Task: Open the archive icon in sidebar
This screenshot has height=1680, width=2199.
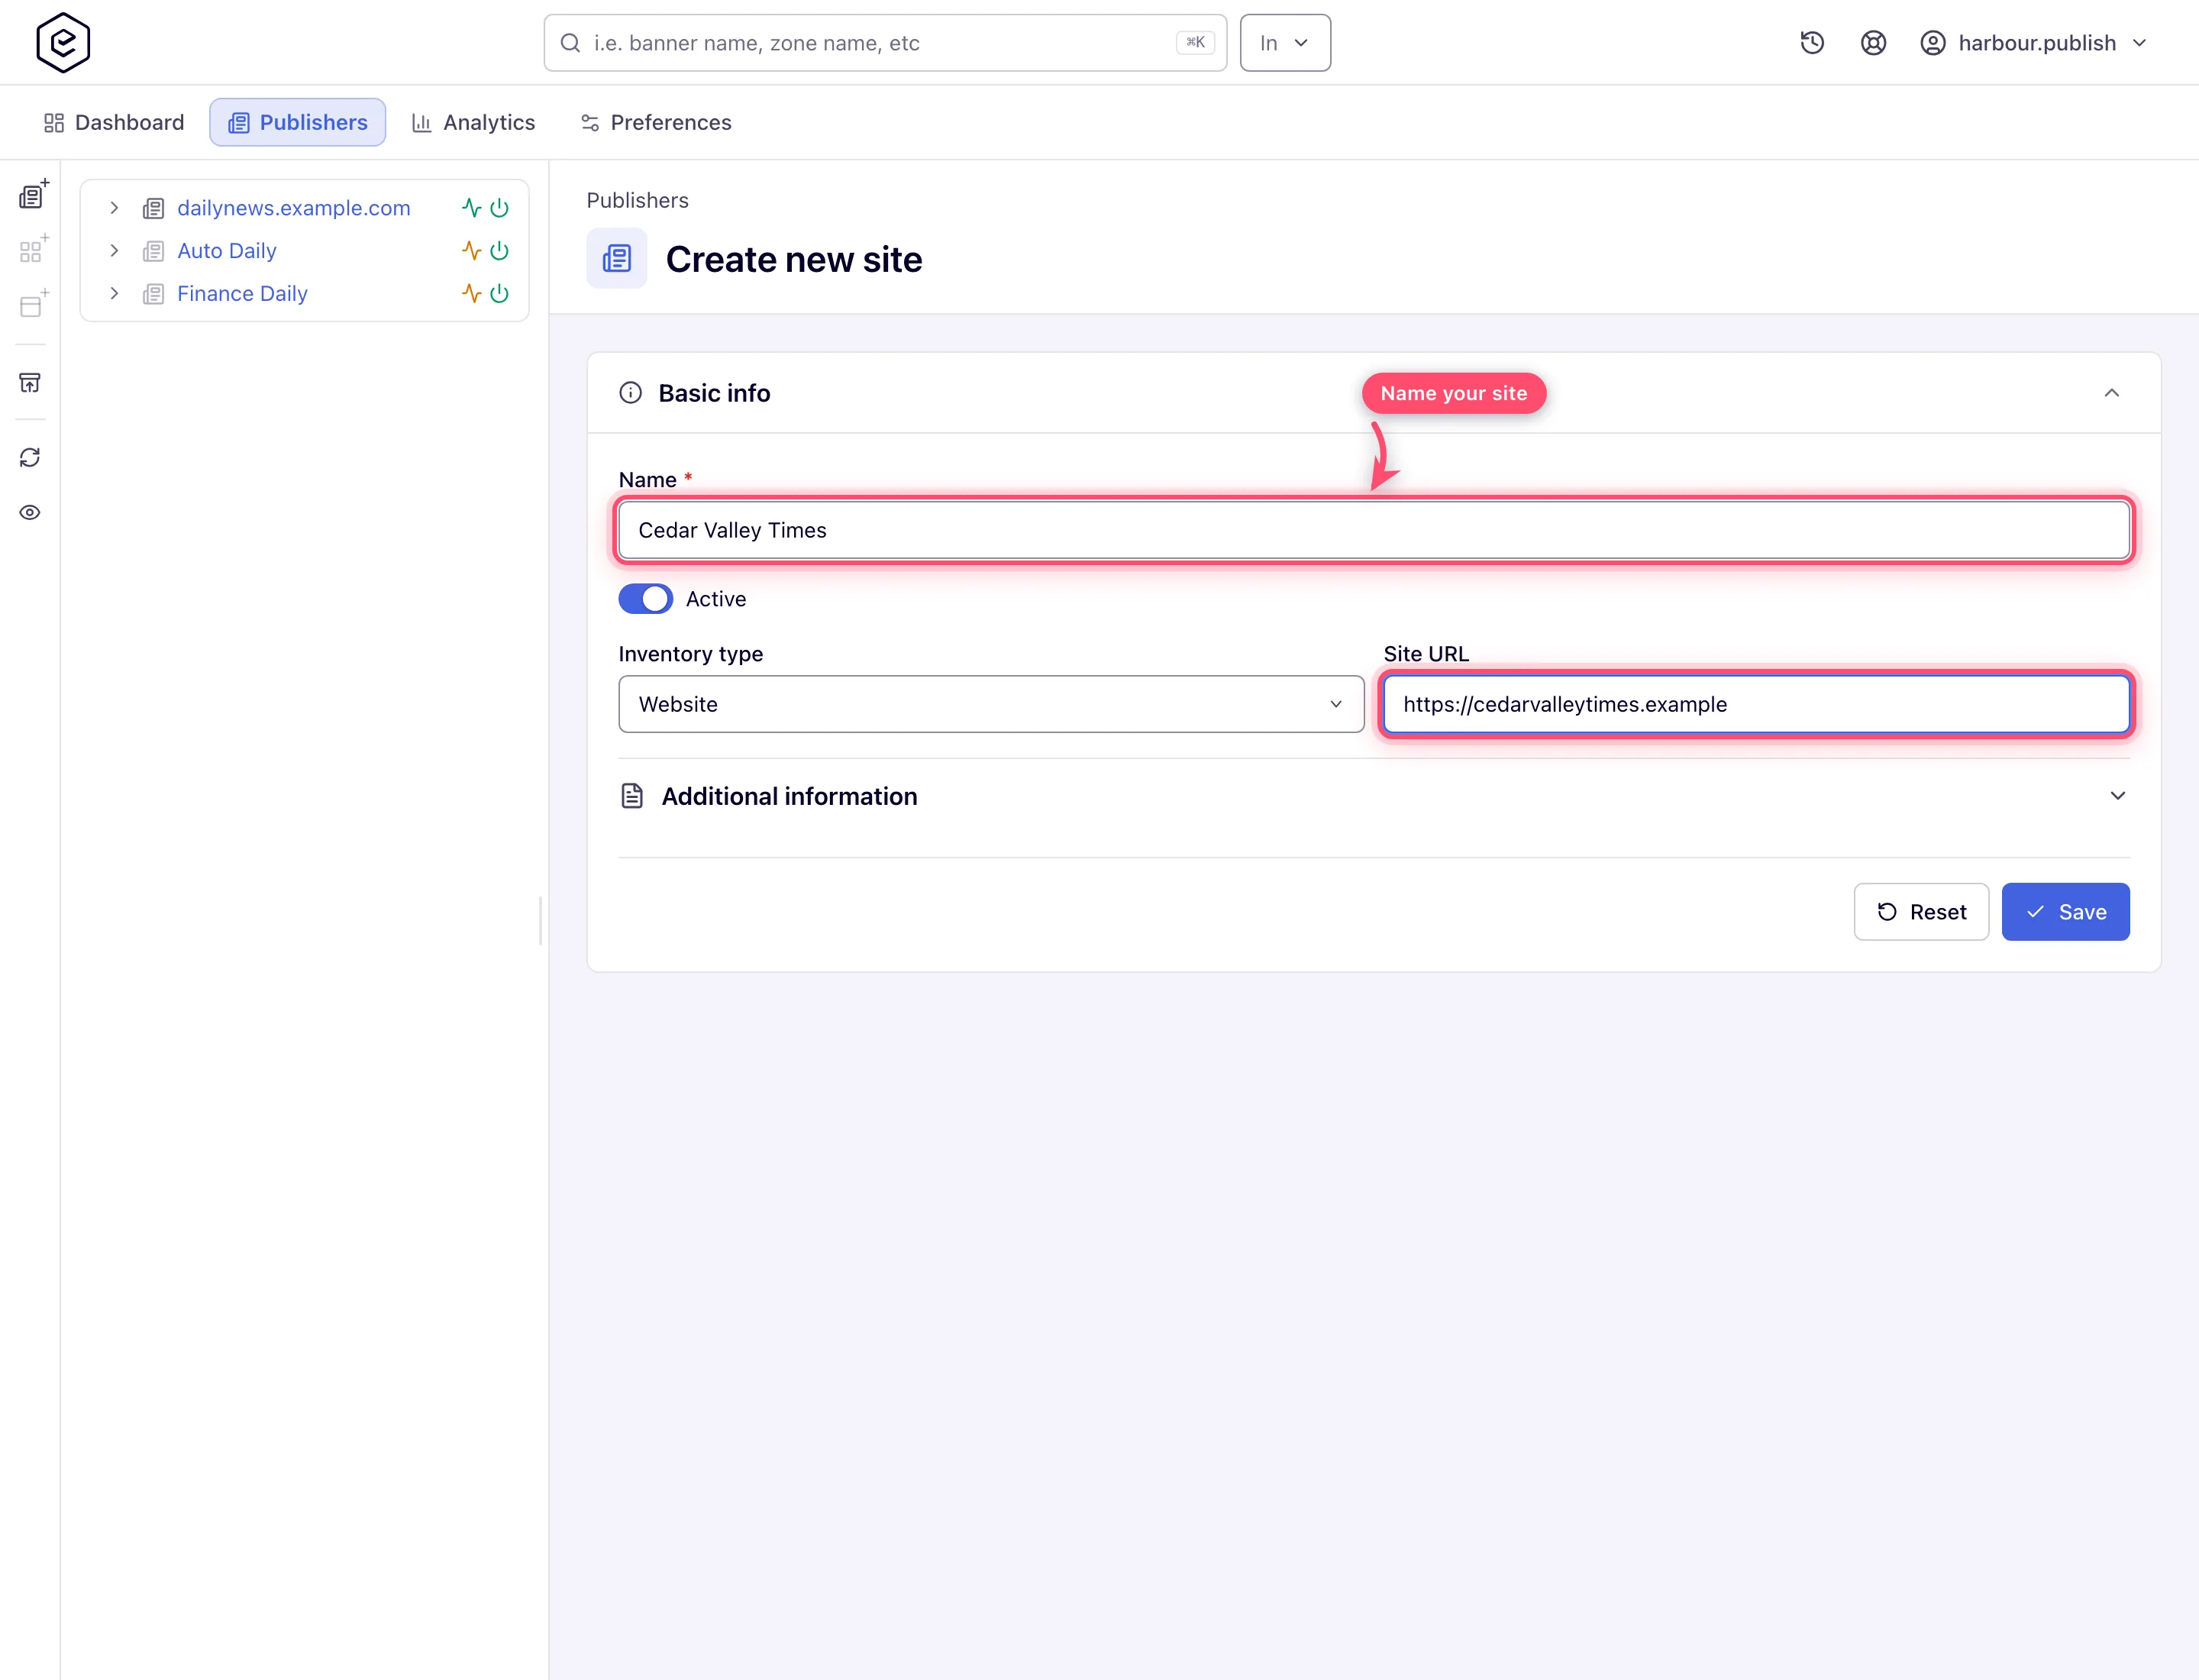Action: (x=30, y=382)
